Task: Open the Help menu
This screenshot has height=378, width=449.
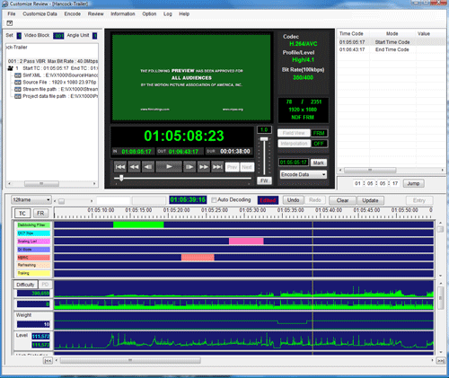Action: tap(184, 13)
